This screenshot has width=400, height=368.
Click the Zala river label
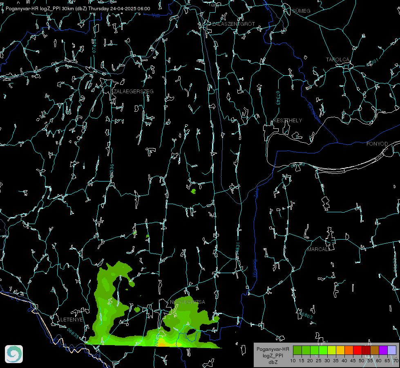(256, 192)
